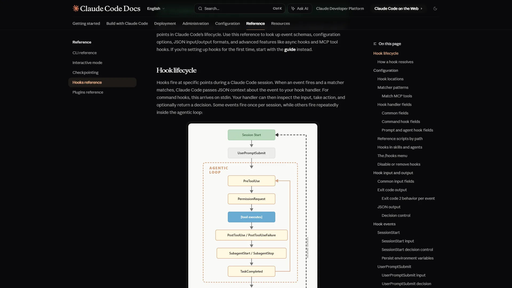Jump to How a hook resolves section
This screenshot has height=288, width=512.
(395, 62)
